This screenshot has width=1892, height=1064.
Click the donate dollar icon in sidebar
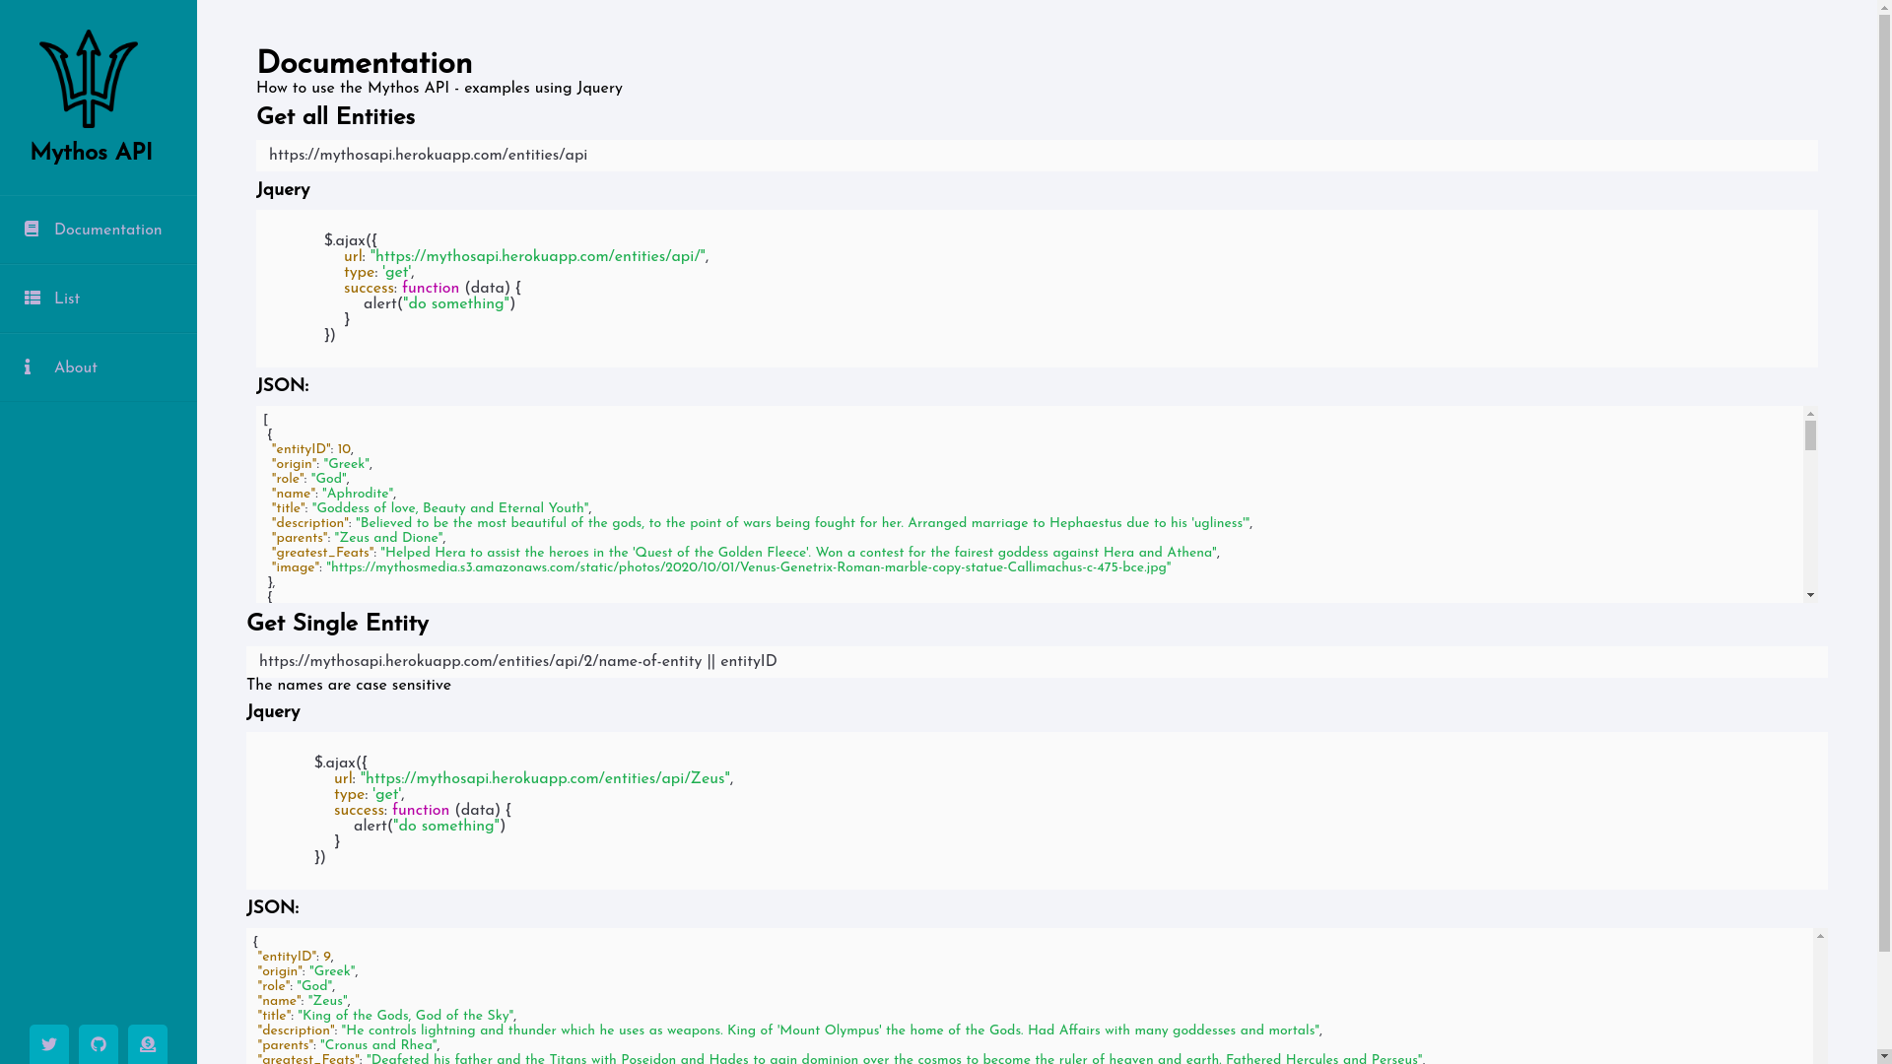point(148,1044)
